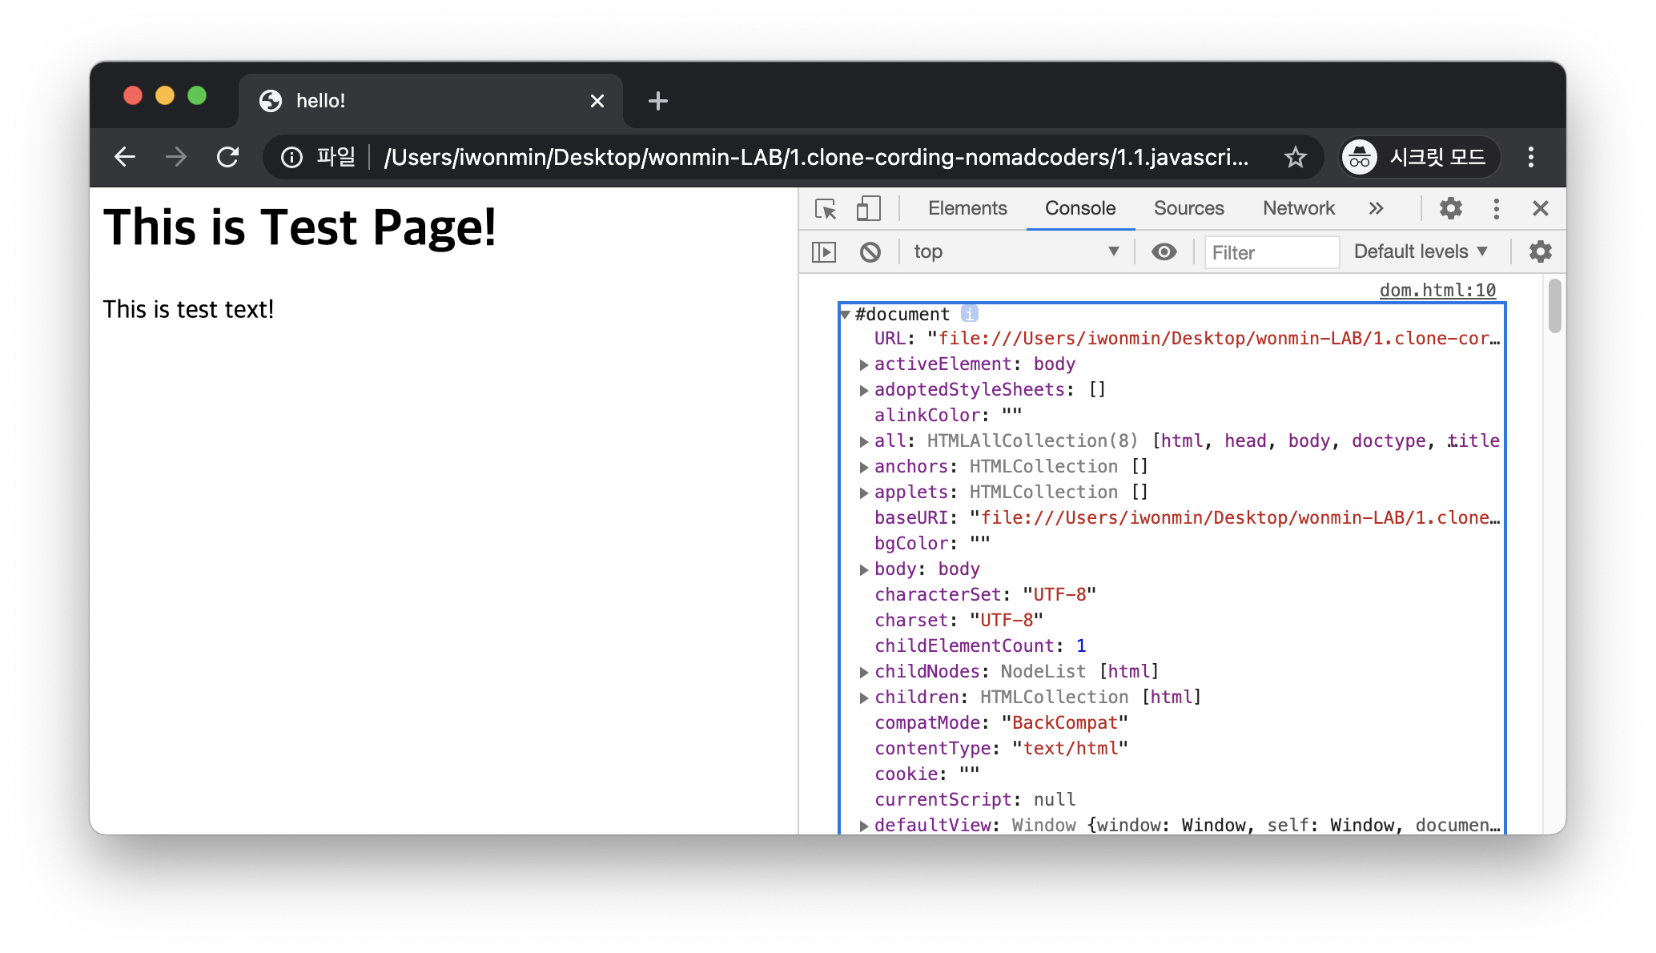Open DevTools settings gear icon
The image size is (1656, 953).
tap(1450, 209)
